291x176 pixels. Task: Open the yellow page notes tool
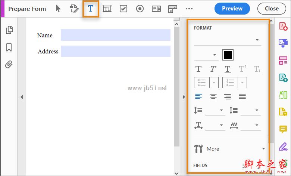click(x=283, y=112)
